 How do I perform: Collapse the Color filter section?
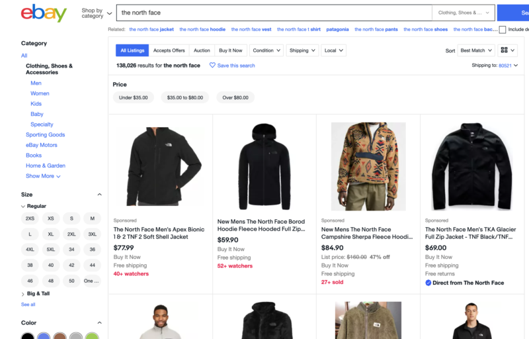[100, 323]
